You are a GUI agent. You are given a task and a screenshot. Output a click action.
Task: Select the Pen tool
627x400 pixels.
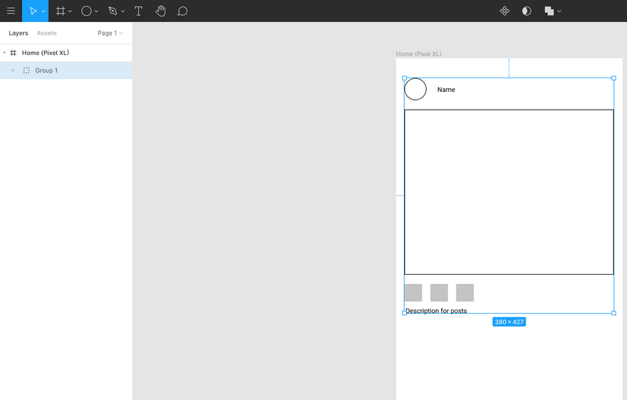click(113, 11)
